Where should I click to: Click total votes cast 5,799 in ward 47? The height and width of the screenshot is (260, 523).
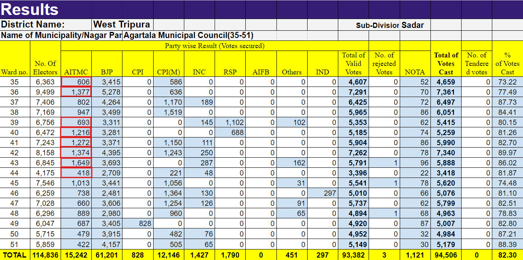446,203
